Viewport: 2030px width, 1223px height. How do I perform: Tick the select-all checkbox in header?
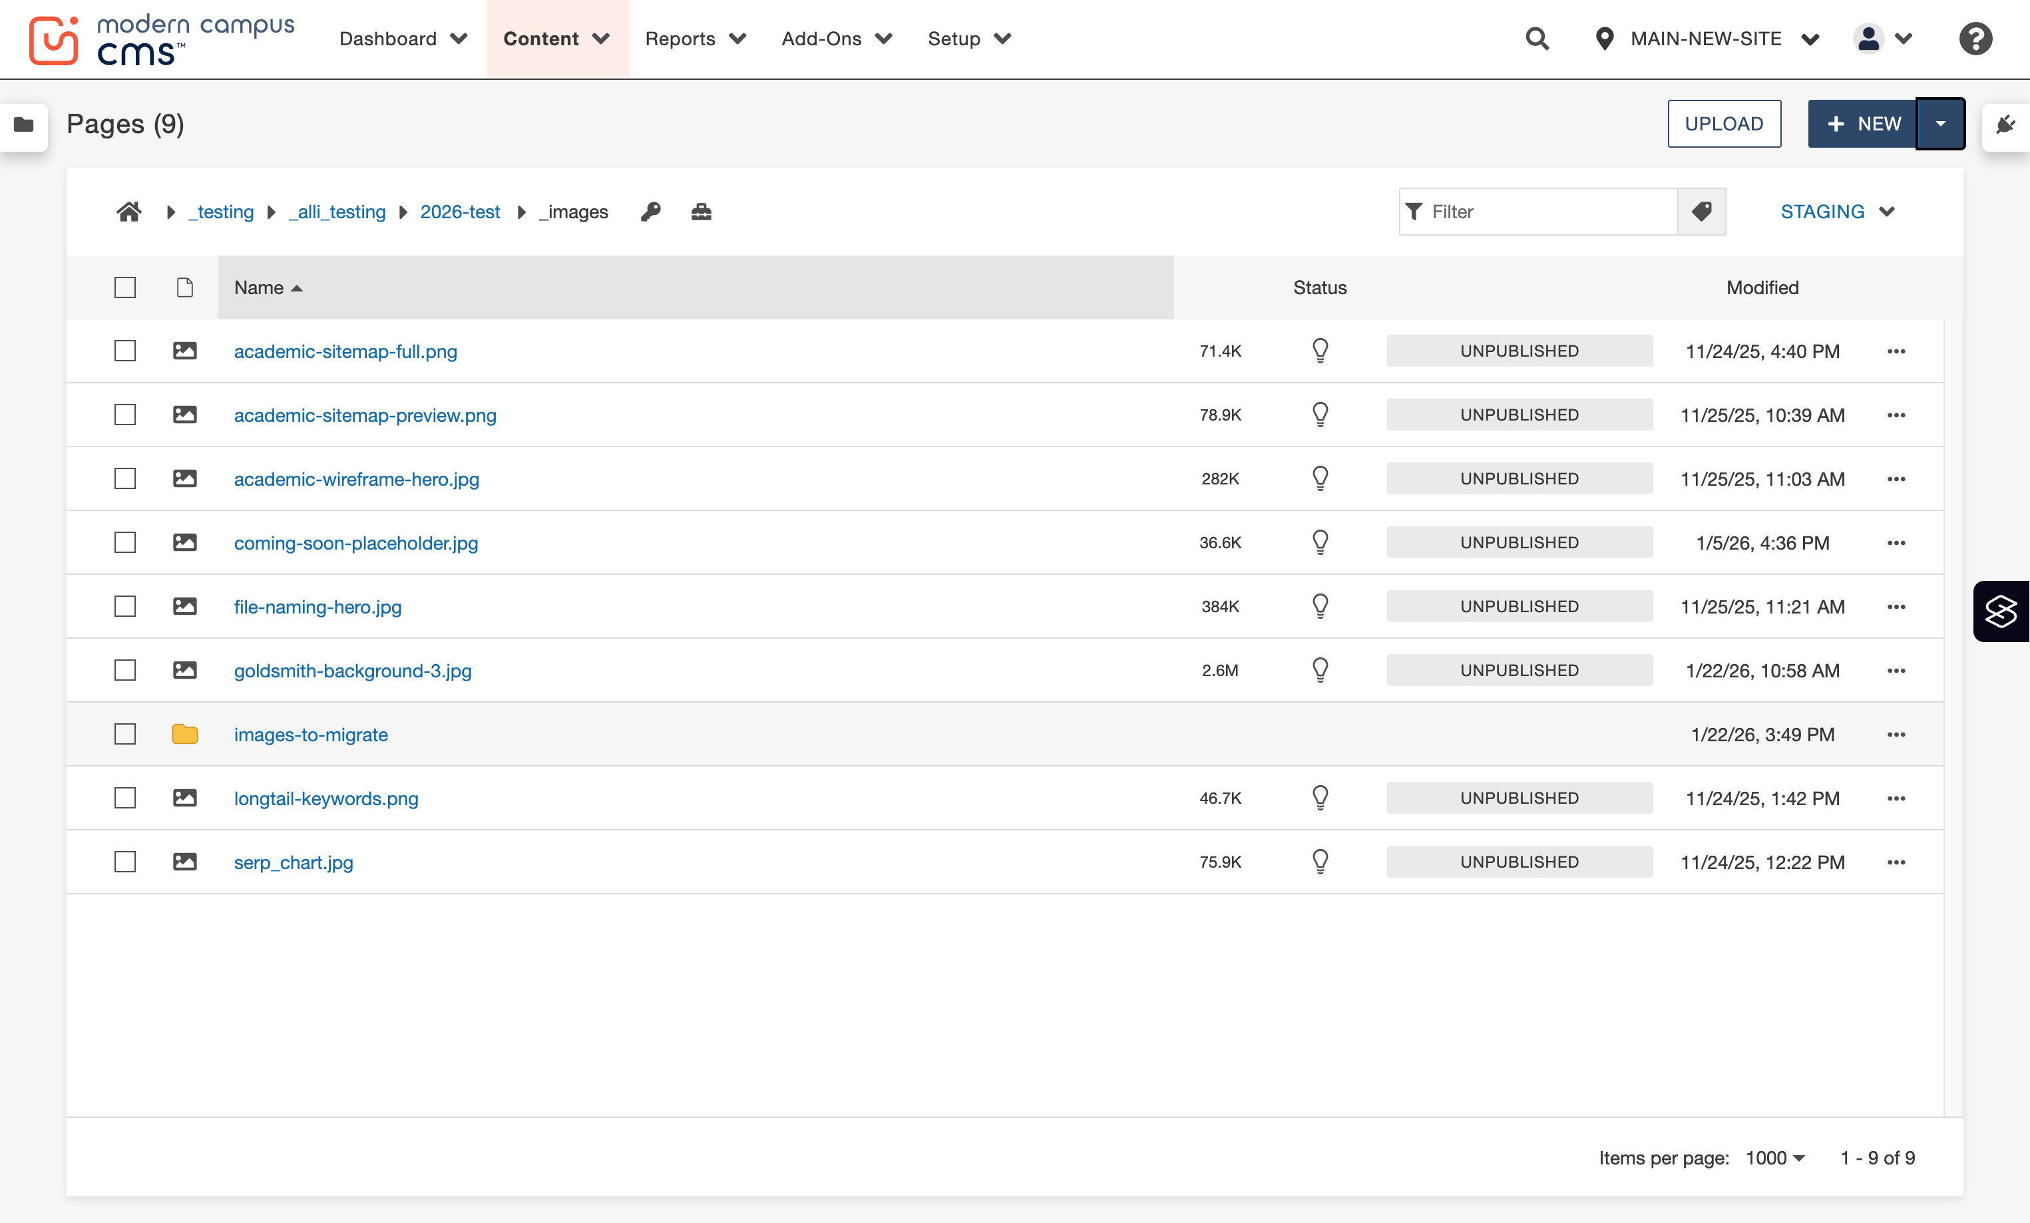(125, 287)
